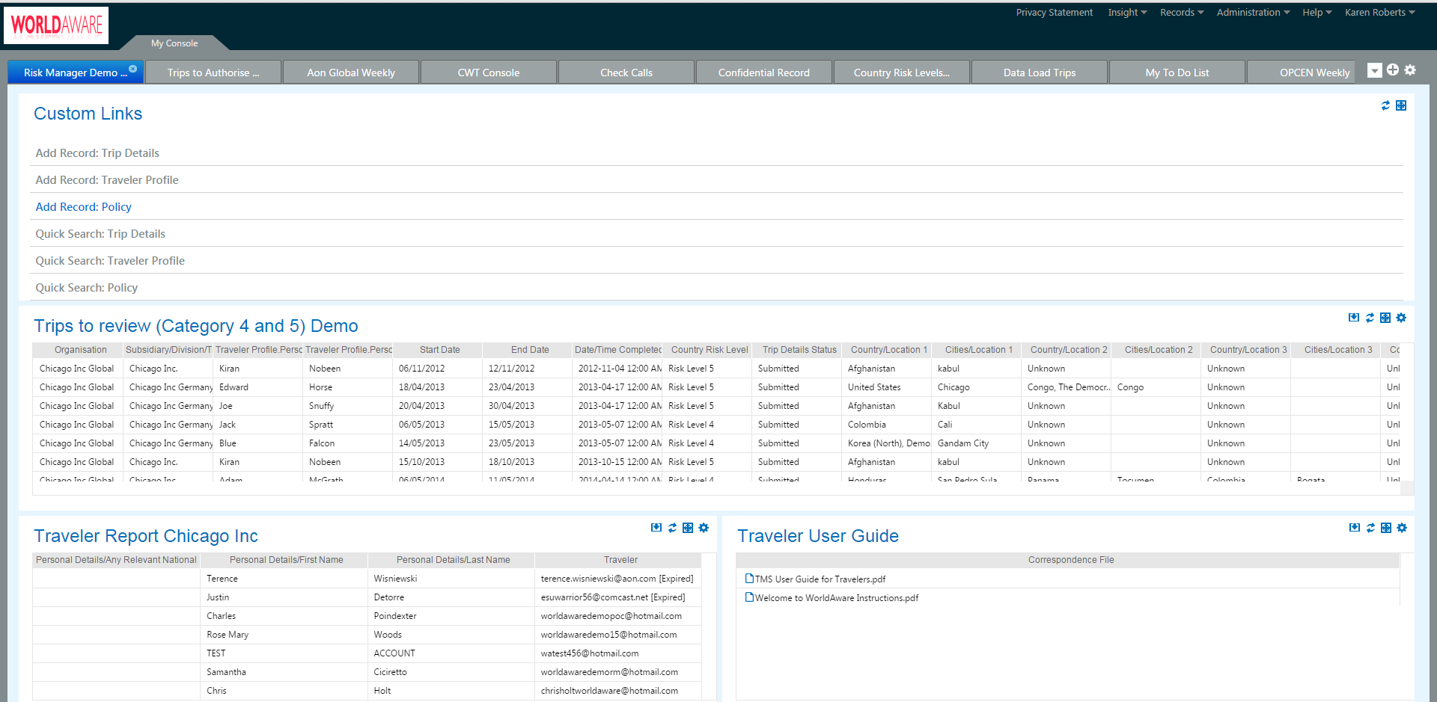The height and width of the screenshot is (702, 1437).
Task: Export the Traveler Report Chicago Inc
Action: pyautogui.click(x=656, y=528)
